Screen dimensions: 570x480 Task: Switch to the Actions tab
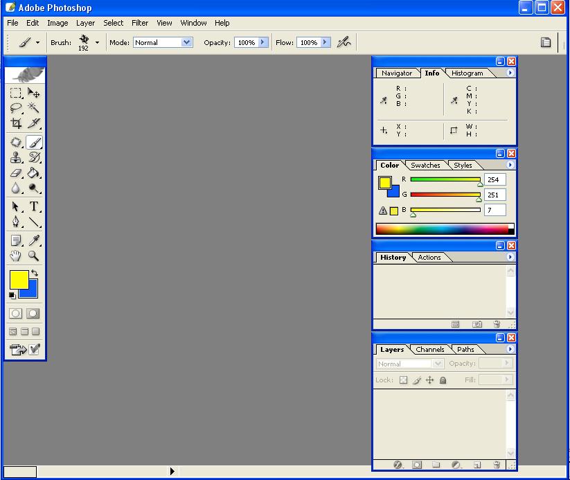429,258
